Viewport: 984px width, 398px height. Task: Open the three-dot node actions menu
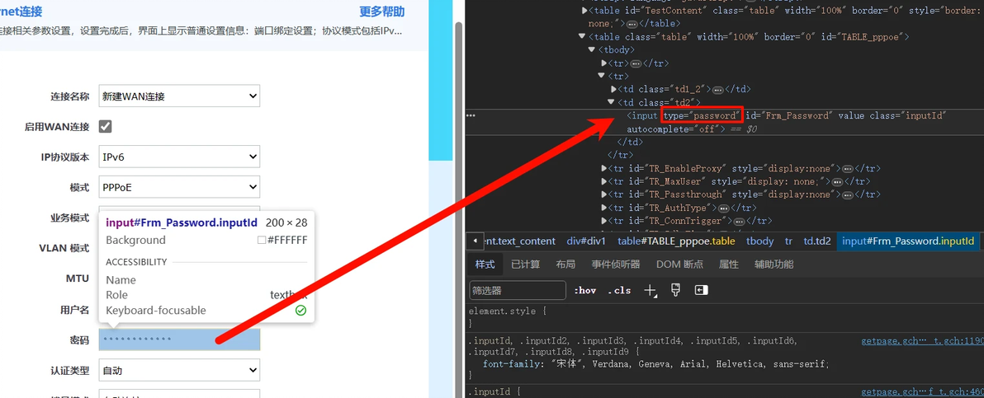point(471,115)
